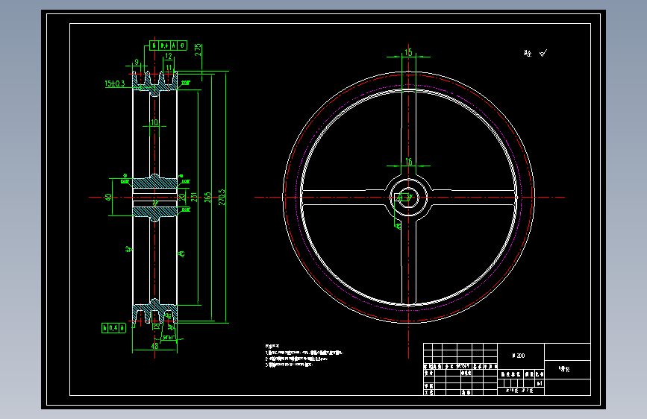Select the four-cell tolerance frame above the grooves
647x419 pixels.
pyautogui.click(x=169, y=45)
